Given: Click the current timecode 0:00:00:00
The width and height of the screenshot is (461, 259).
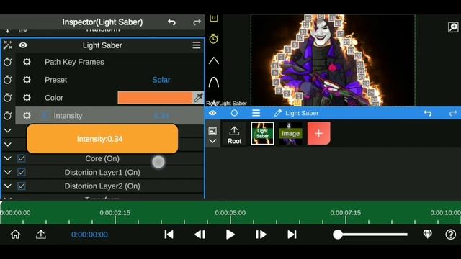Looking at the screenshot, I should click(x=89, y=235).
